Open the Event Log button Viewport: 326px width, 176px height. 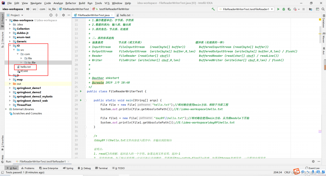(313, 168)
